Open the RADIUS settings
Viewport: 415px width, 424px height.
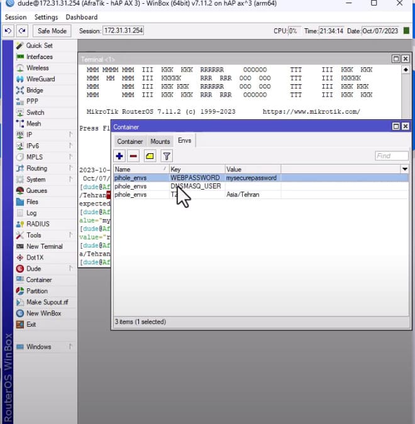coord(38,224)
